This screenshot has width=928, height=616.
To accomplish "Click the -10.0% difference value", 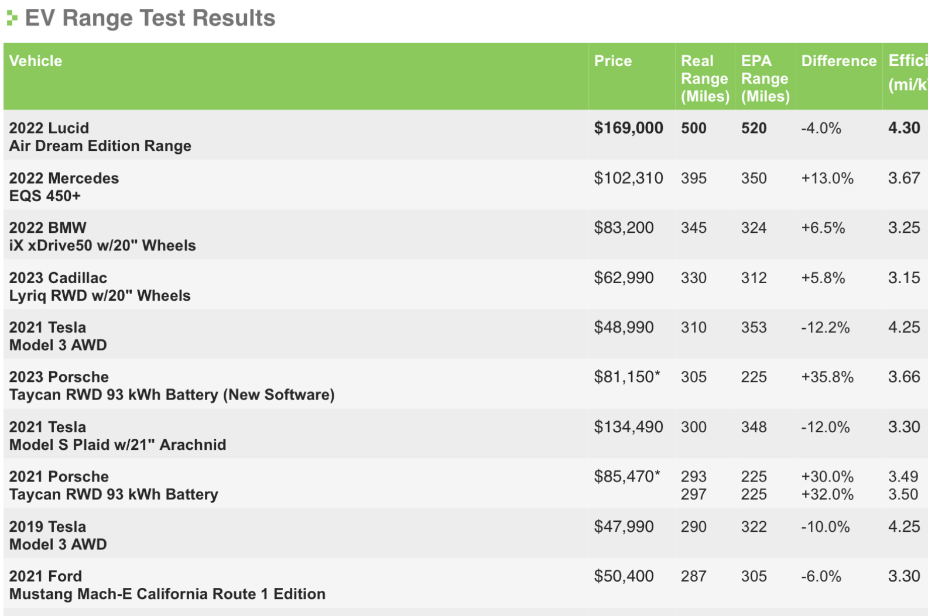I will point(826,526).
